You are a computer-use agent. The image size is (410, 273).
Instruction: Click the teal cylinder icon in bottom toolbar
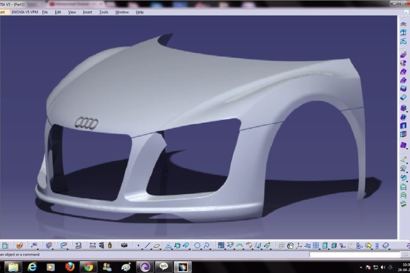tap(325, 246)
